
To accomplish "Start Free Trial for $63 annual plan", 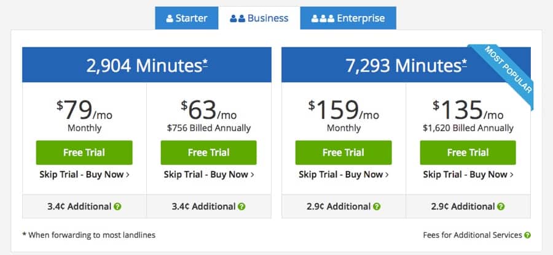I will click(209, 153).
